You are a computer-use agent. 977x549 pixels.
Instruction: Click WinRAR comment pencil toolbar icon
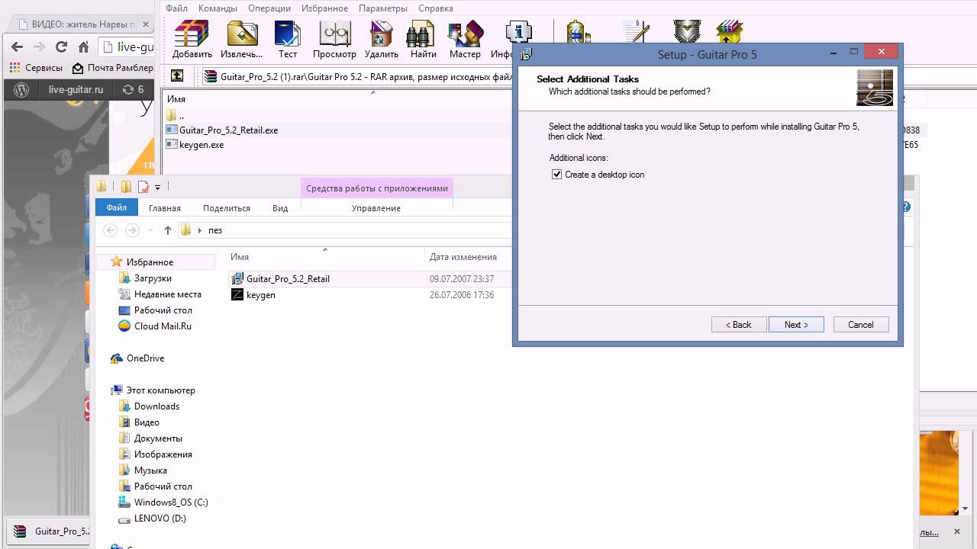click(635, 32)
